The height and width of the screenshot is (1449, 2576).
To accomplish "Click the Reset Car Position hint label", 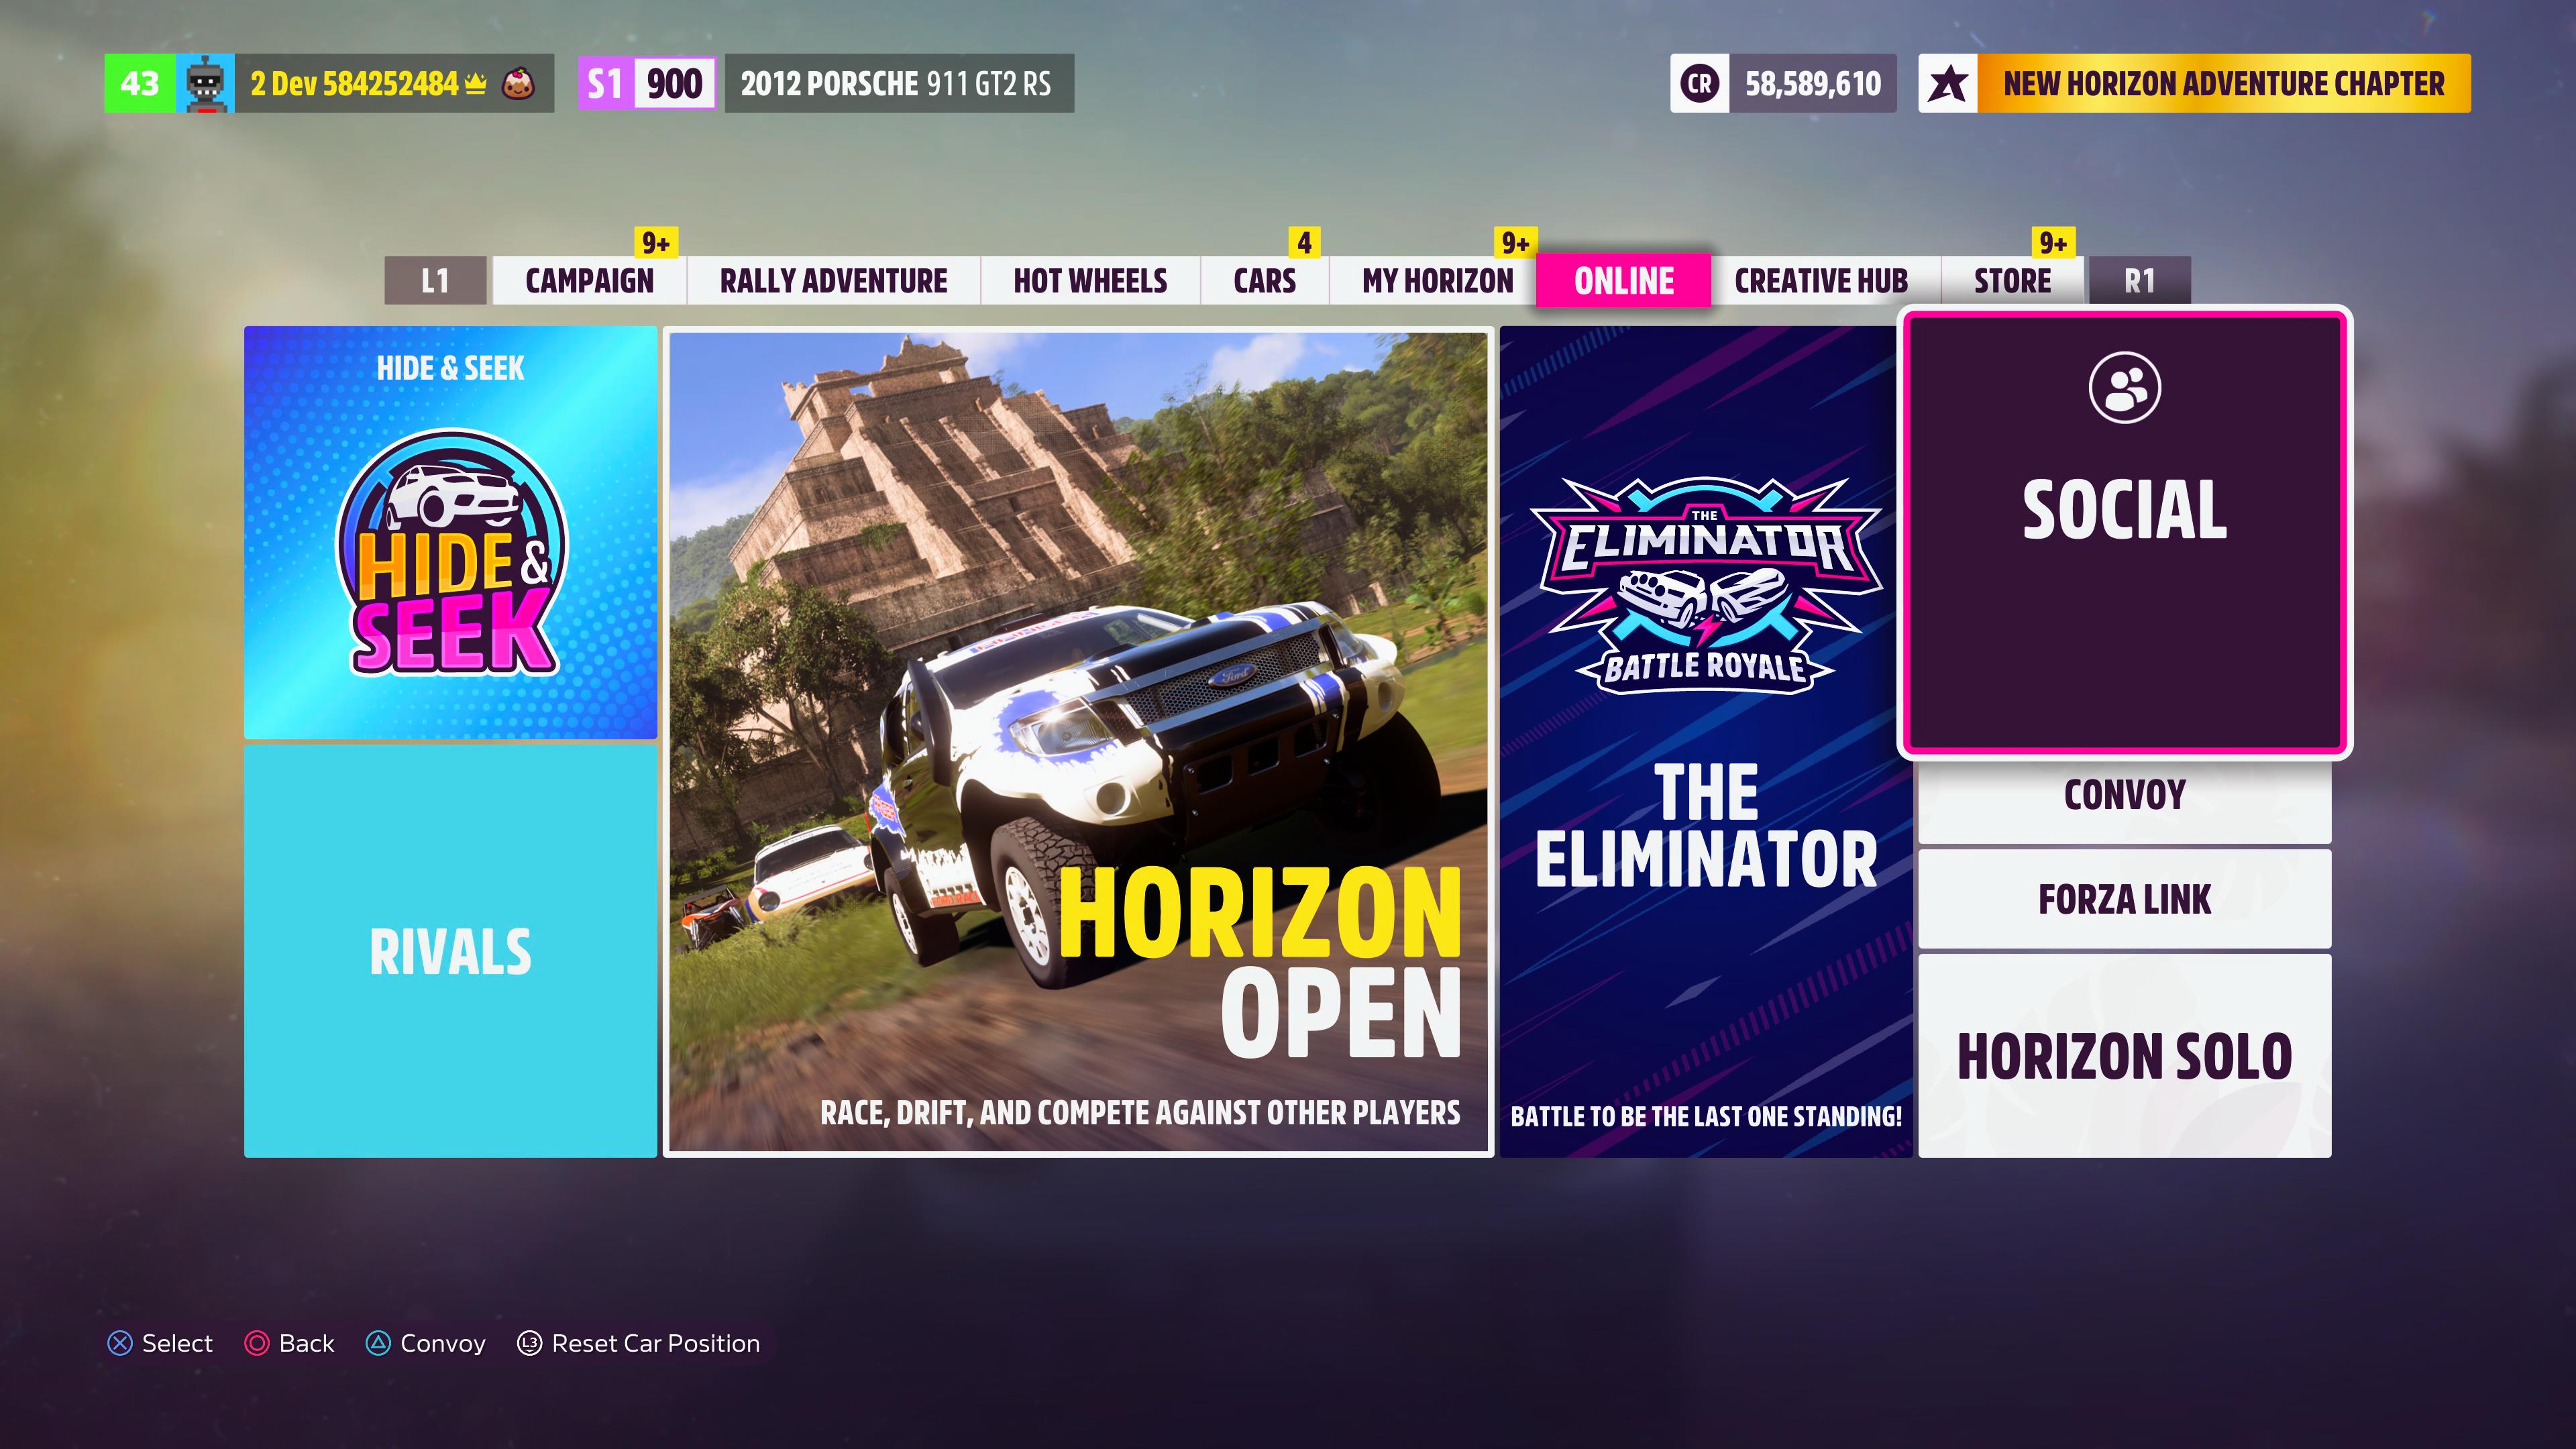I will coord(656,1343).
